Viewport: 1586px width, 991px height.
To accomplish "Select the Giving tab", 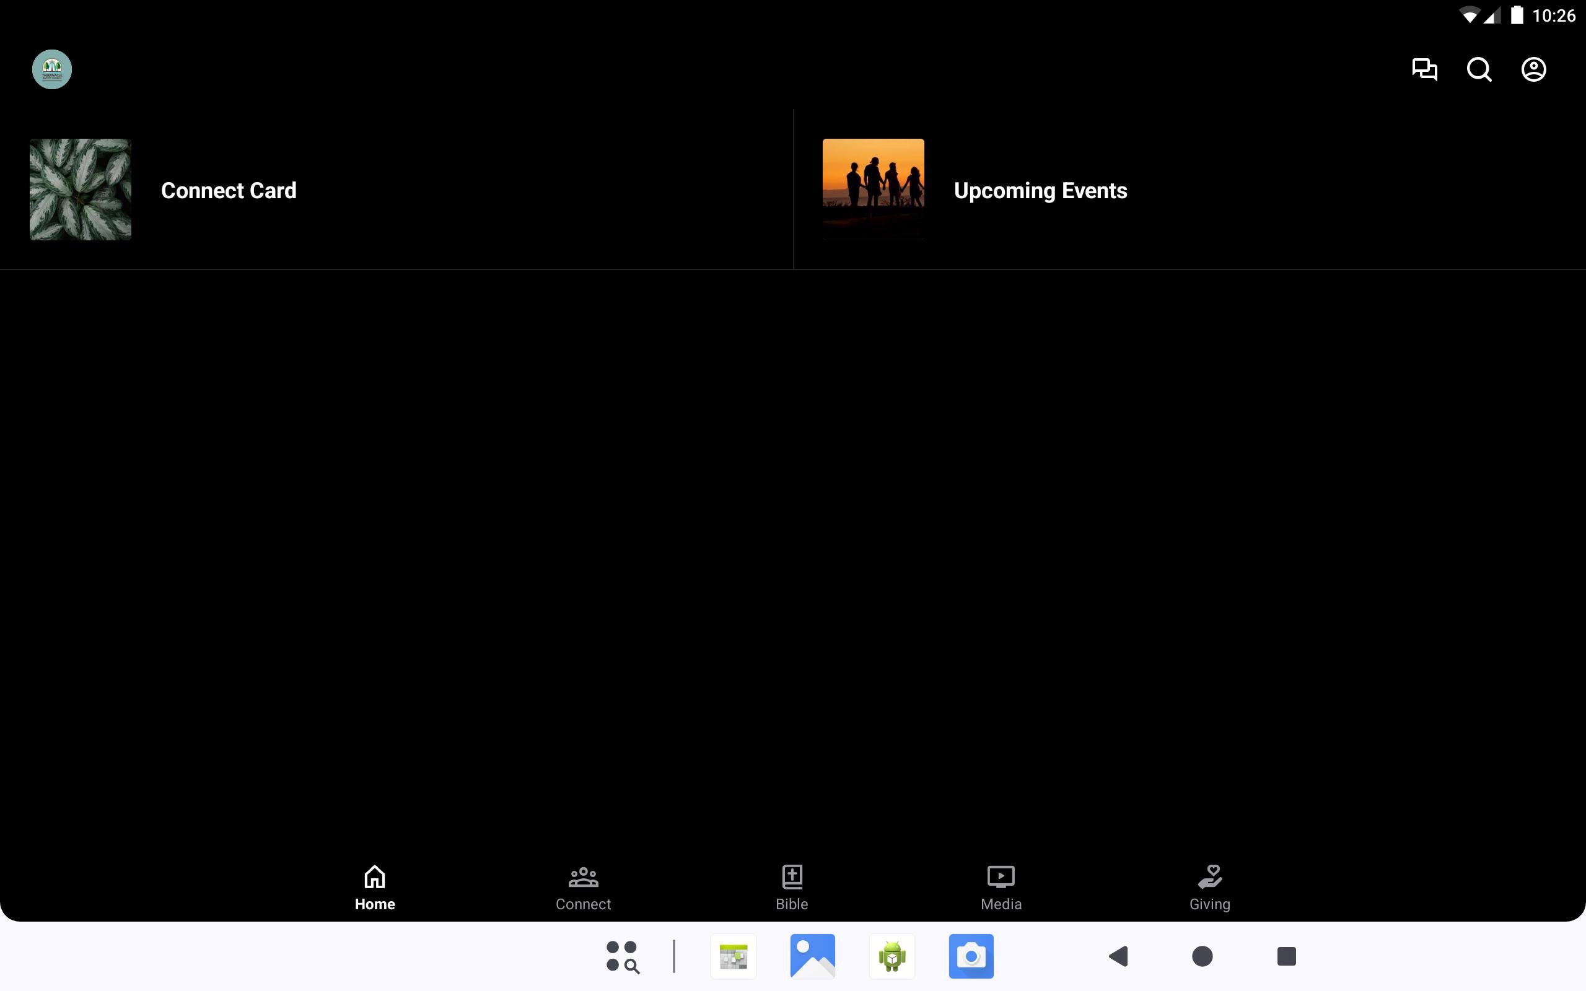I will click(x=1209, y=888).
